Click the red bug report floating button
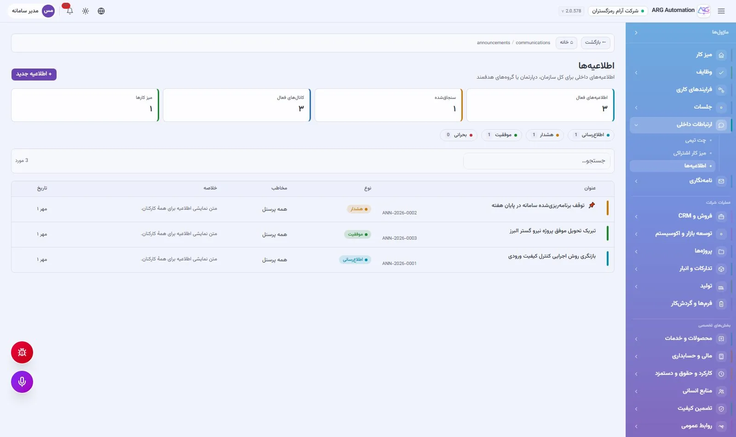The width and height of the screenshot is (736, 437). [22, 352]
